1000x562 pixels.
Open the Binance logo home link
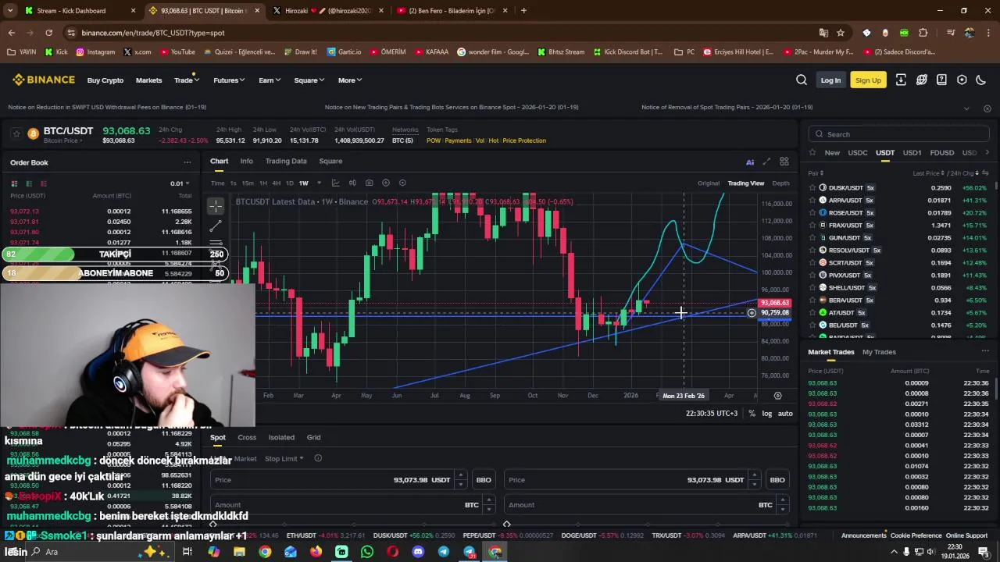44,80
